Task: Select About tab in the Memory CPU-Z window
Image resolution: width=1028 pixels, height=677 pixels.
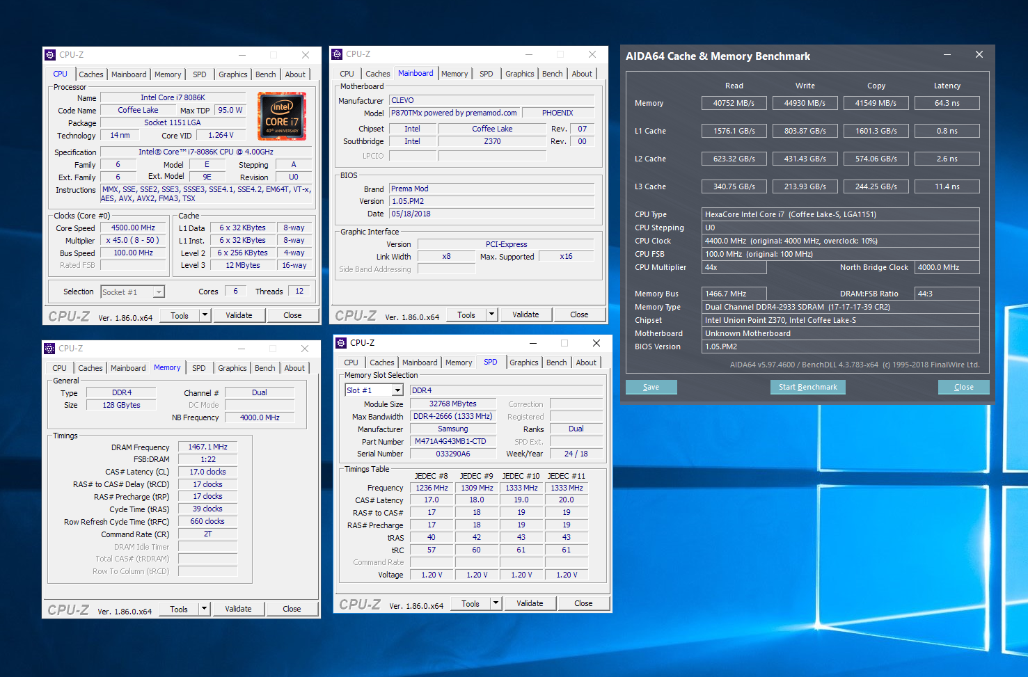Action: pyautogui.click(x=294, y=368)
